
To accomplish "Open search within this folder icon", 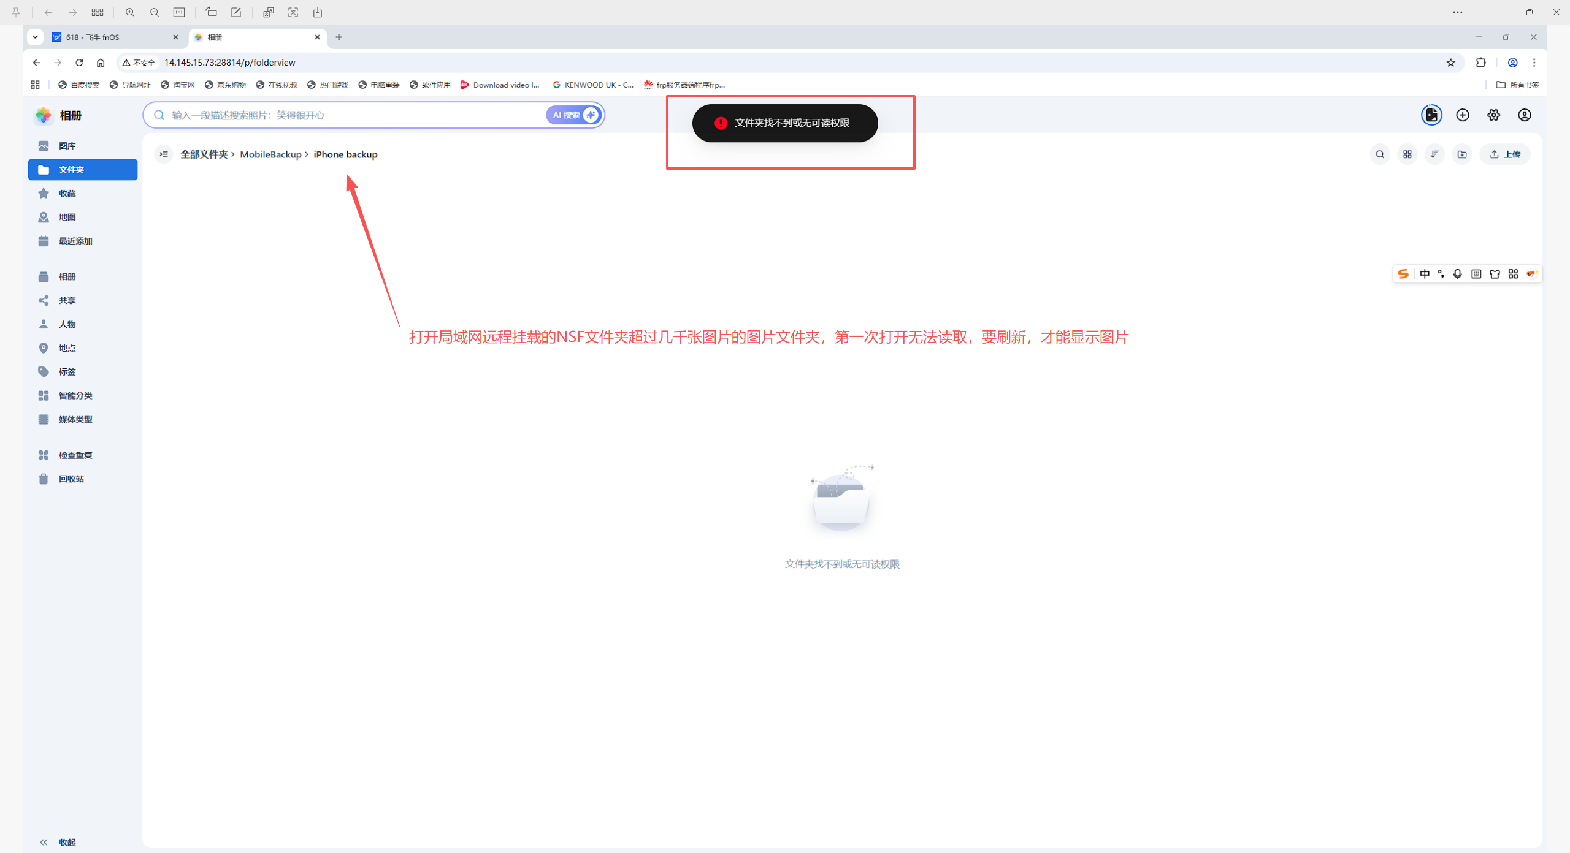I will pos(1379,154).
